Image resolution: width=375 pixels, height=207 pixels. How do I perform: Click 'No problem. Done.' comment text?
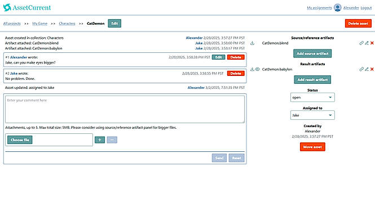coord(20,79)
